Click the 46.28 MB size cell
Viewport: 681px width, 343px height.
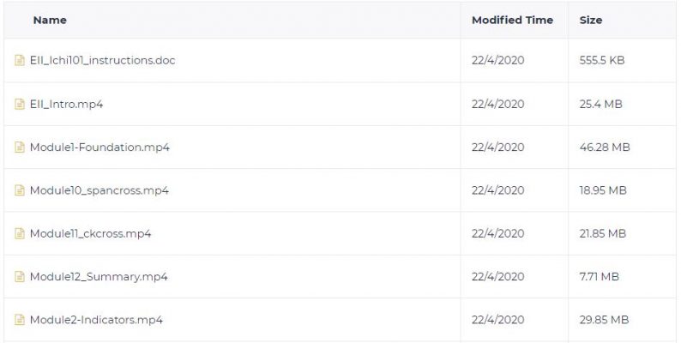click(x=605, y=147)
